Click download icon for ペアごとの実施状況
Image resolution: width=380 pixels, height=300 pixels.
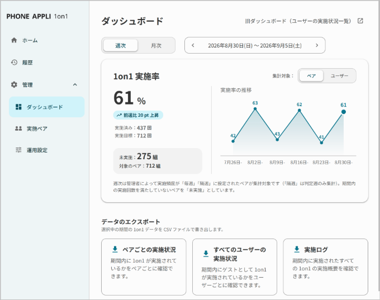tap(115, 249)
